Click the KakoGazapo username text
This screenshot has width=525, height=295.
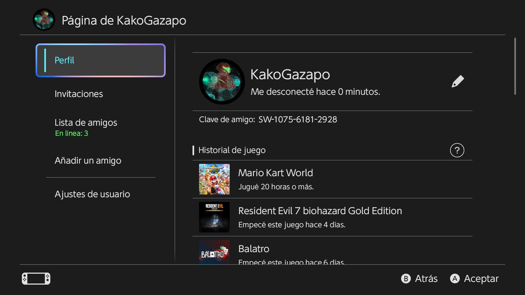pyautogui.click(x=290, y=74)
